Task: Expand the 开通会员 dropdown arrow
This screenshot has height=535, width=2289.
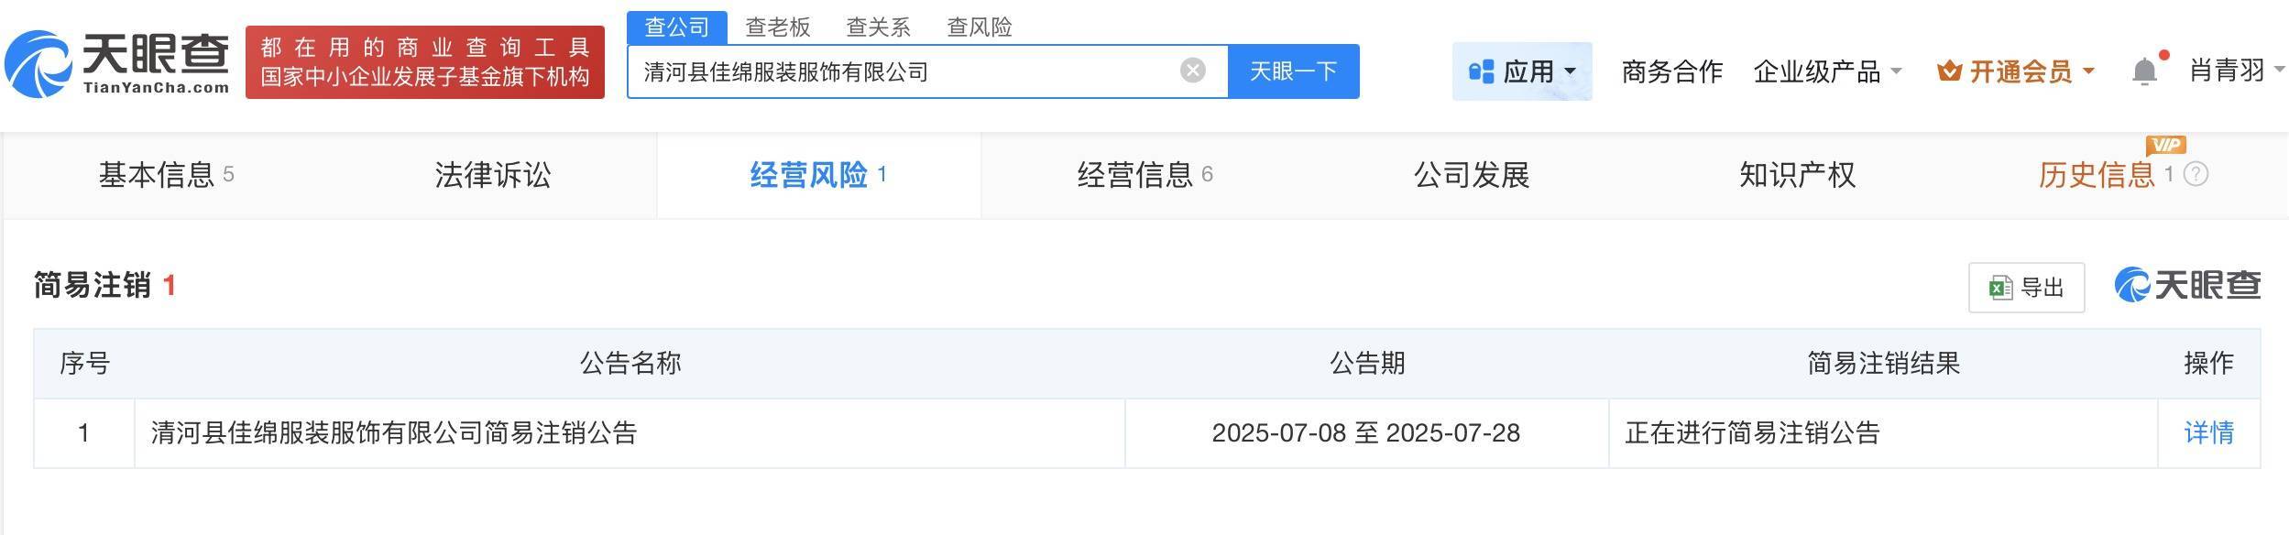Action: click(2088, 71)
